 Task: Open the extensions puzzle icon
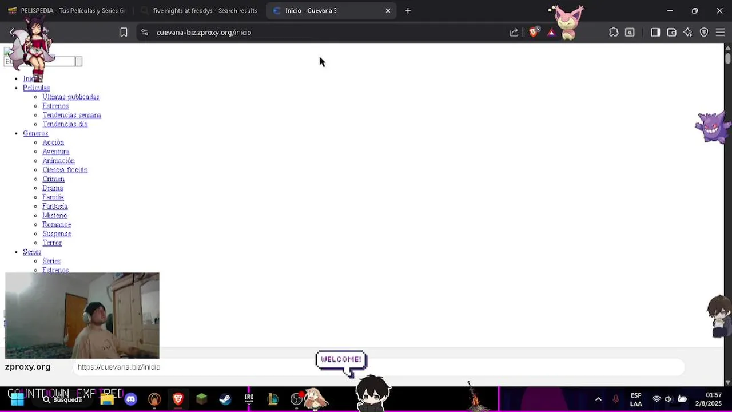pos(614,33)
